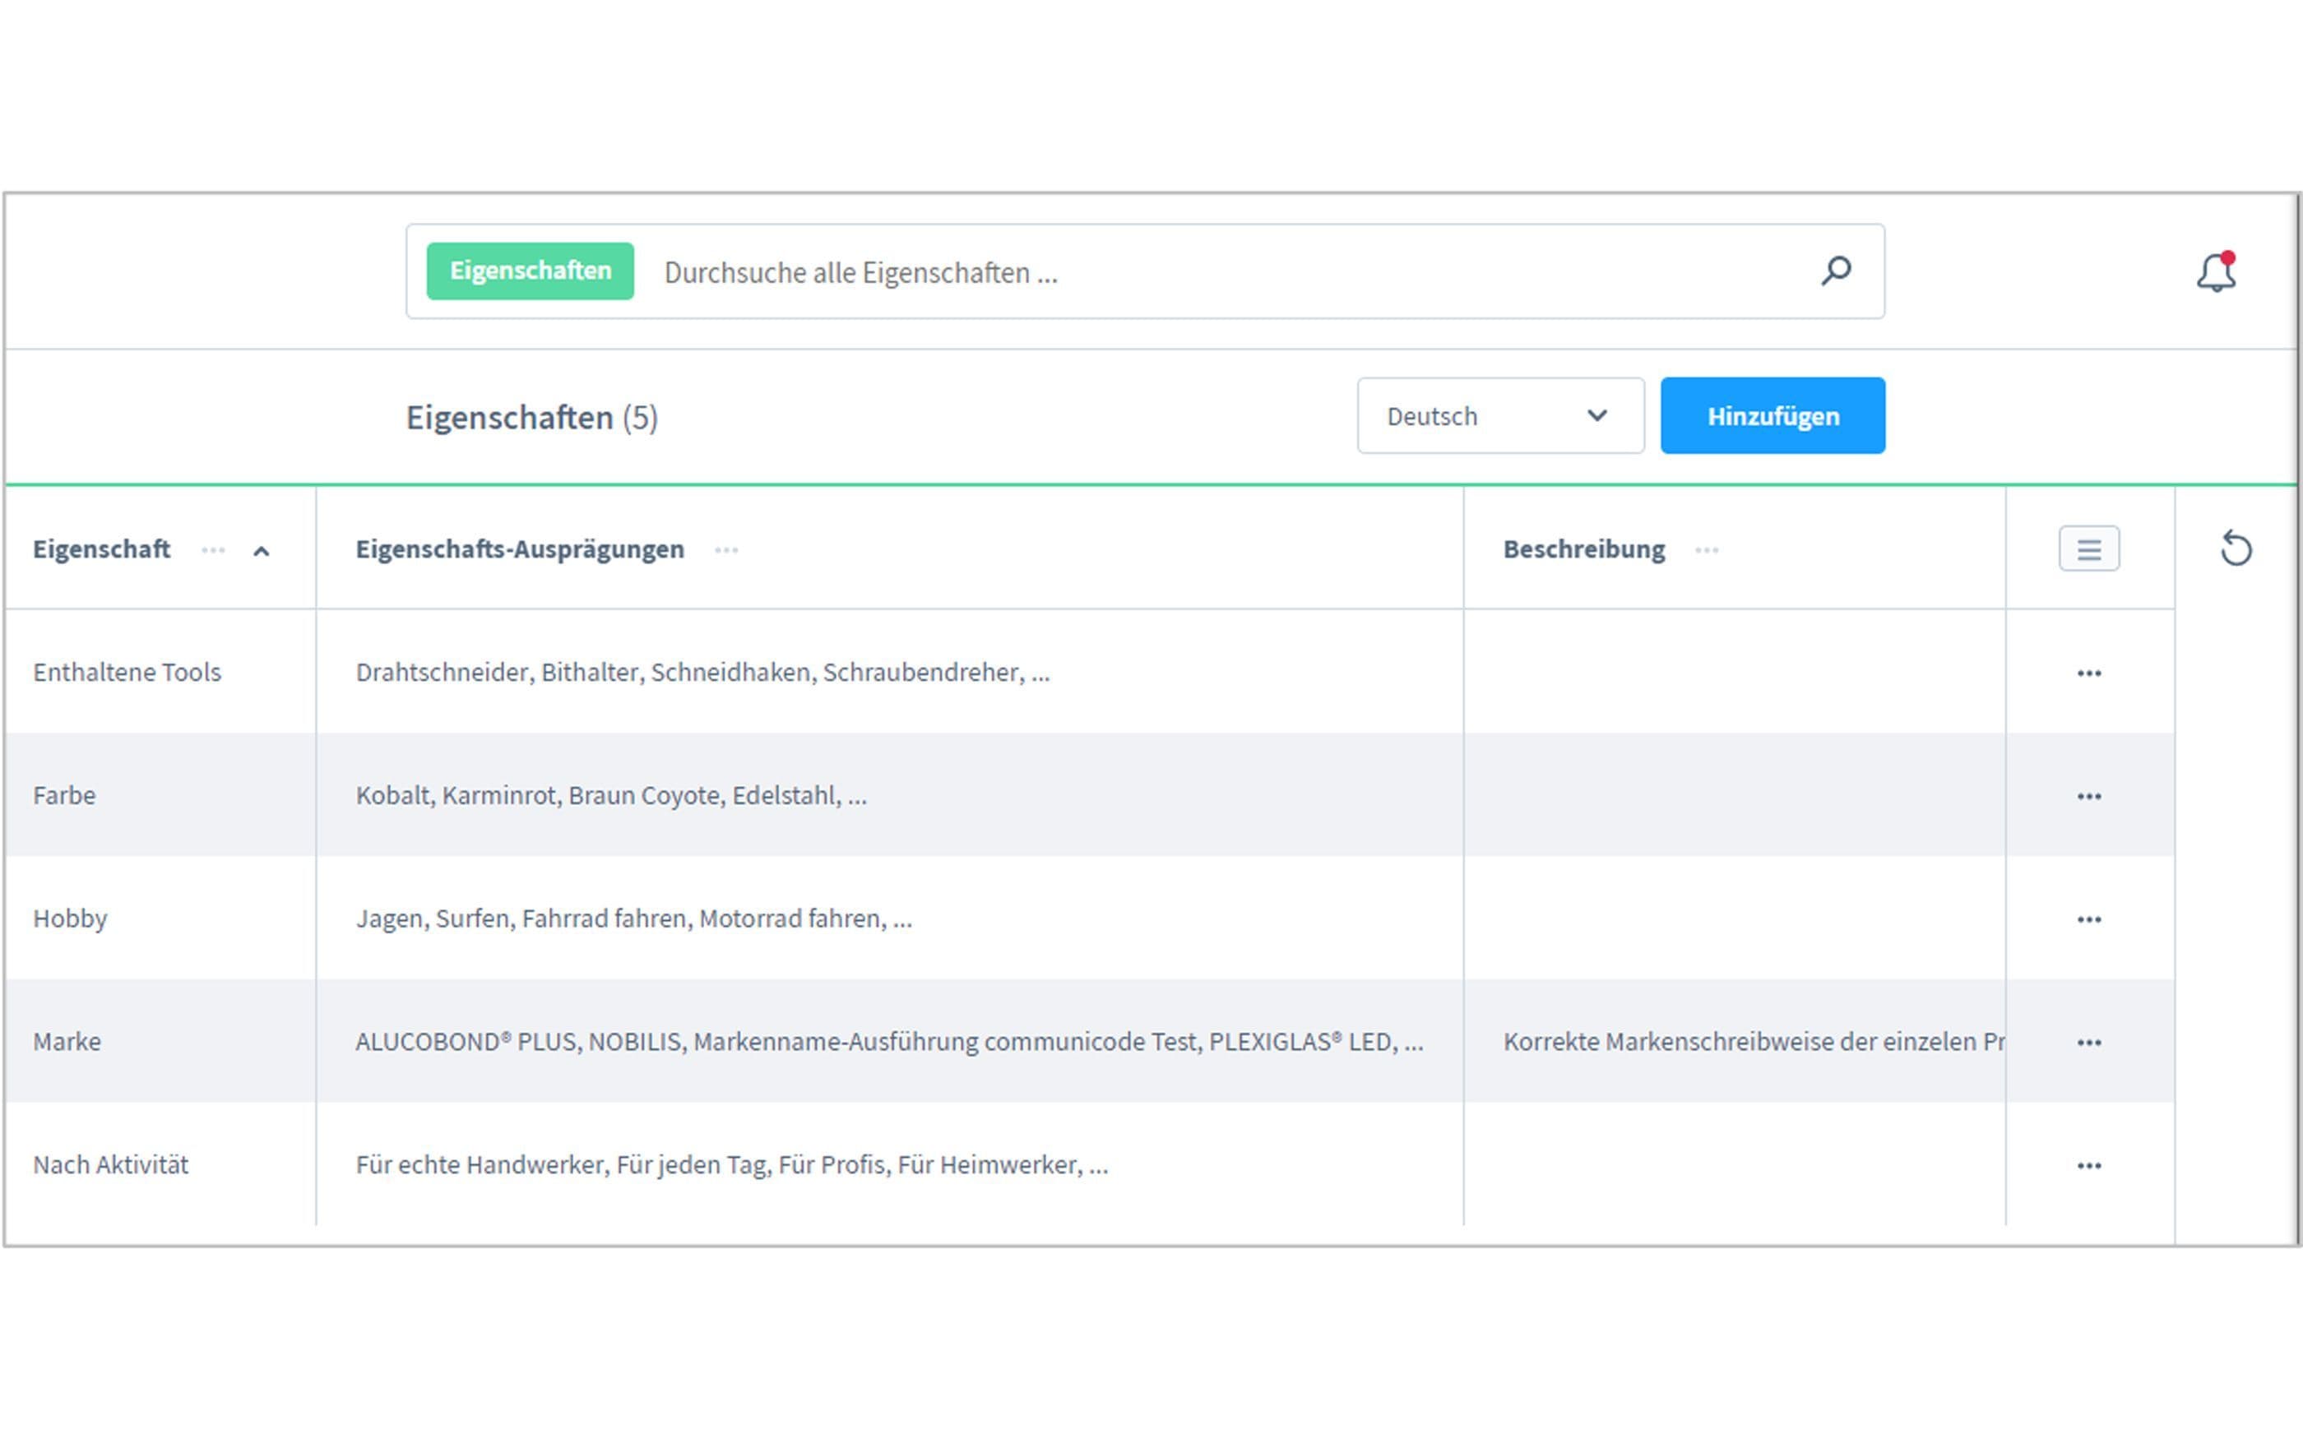Screen dimensions: 2303x1439
Task: Refresh the table using the reset icon
Action: click(x=2238, y=549)
